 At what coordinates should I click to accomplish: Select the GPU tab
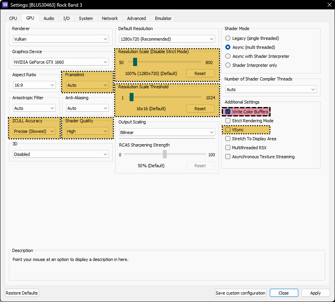30,18
